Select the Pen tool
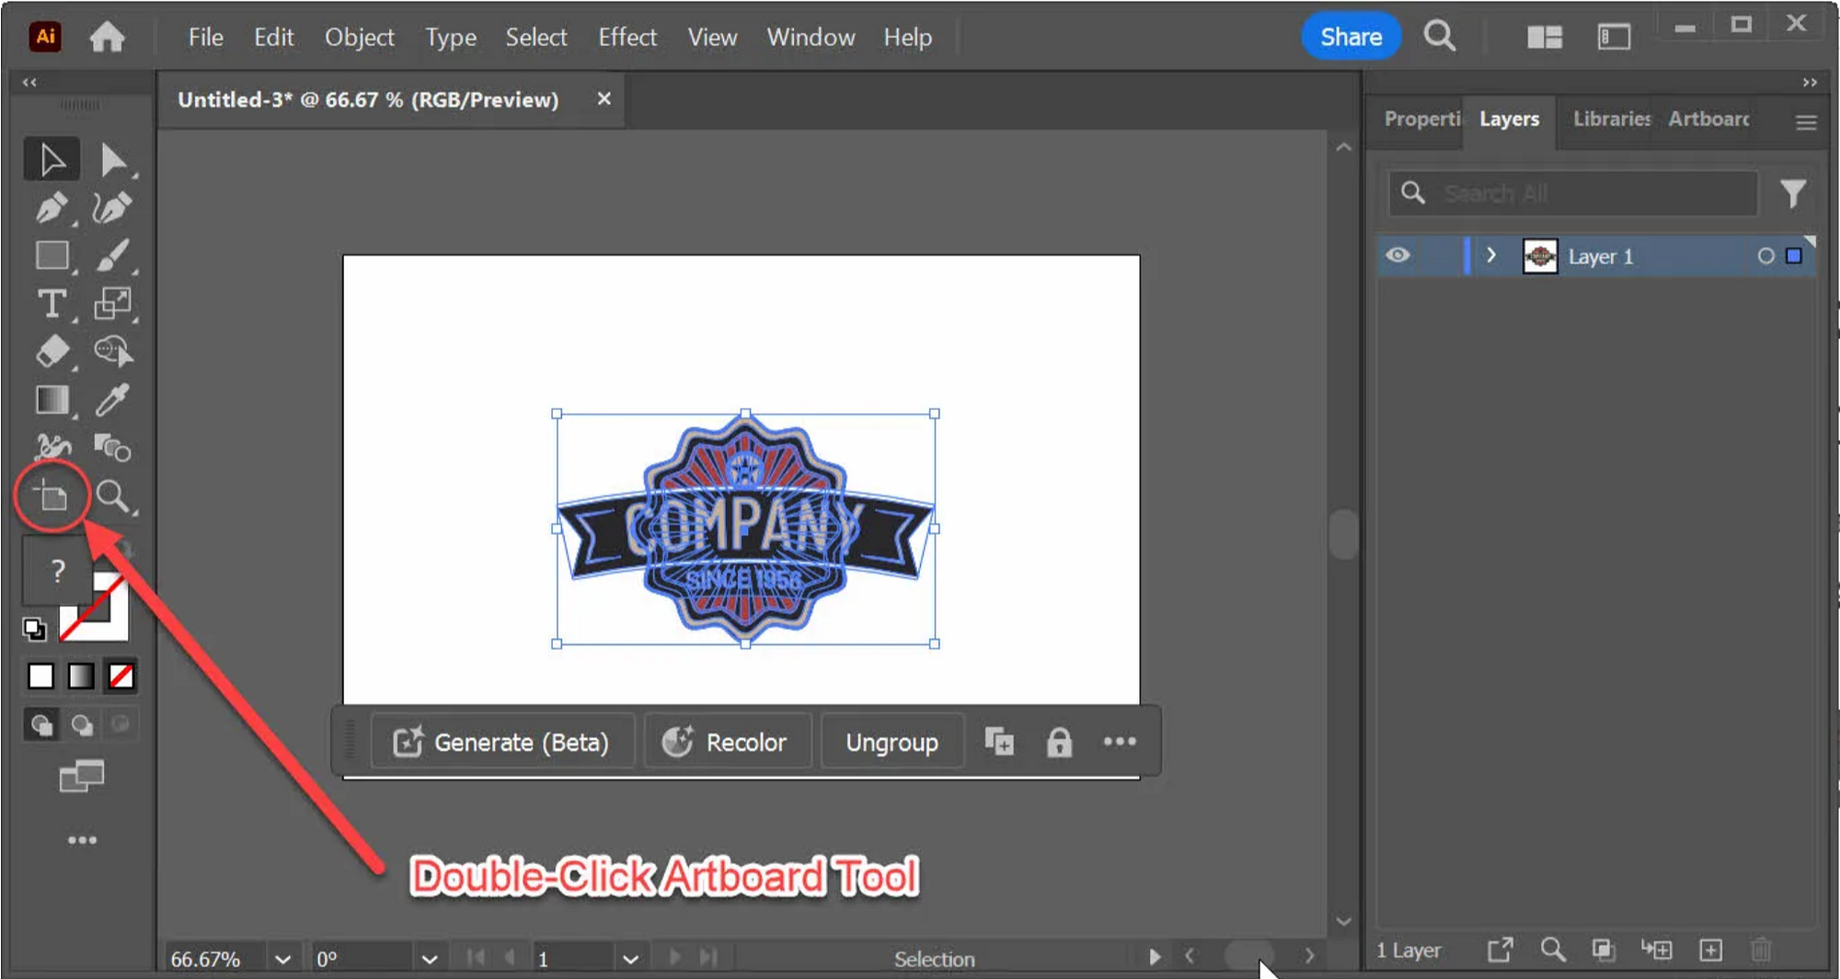This screenshot has height=979, width=1840. click(x=52, y=208)
